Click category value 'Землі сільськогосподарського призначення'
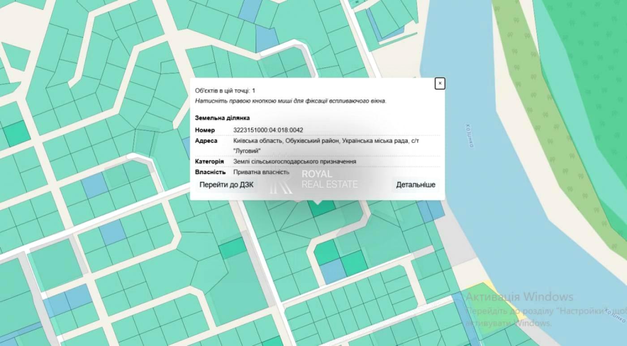627x346 pixels. coord(294,162)
